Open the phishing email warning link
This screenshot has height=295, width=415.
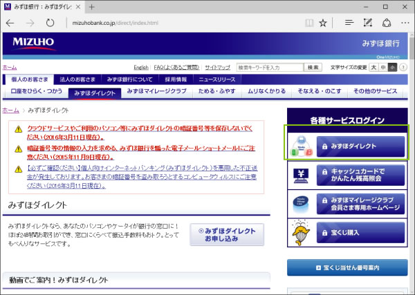[x=140, y=153]
